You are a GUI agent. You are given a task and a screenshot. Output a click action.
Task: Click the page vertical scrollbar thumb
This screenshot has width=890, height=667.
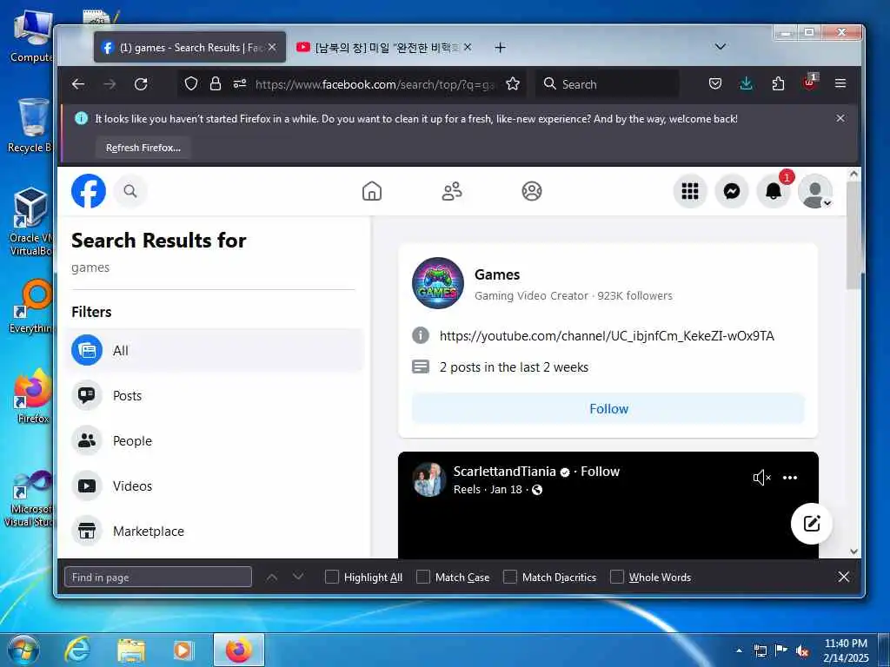point(853,234)
